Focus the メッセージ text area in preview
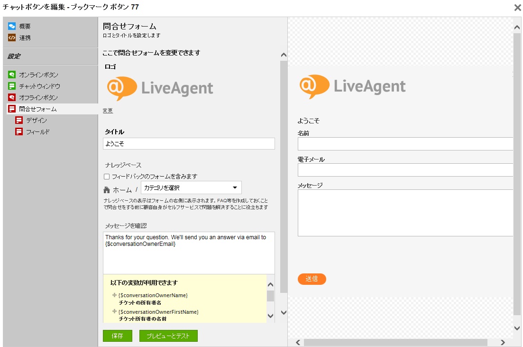 405,213
